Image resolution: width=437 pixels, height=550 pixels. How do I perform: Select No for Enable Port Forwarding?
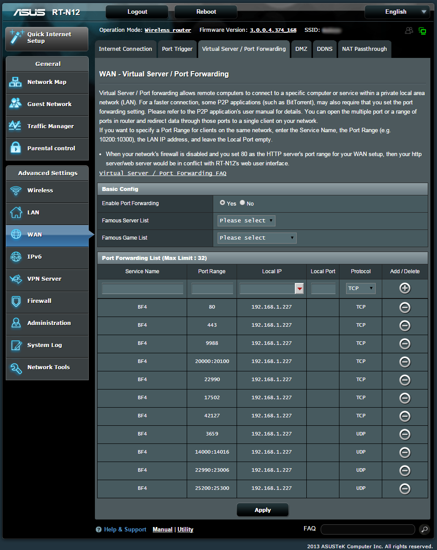242,202
